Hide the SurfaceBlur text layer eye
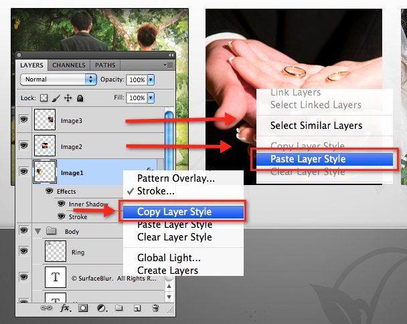The height and width of the screenshot is (324, 407). [24, 277]
